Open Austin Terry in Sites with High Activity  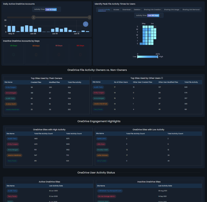[x=12, y=138]
